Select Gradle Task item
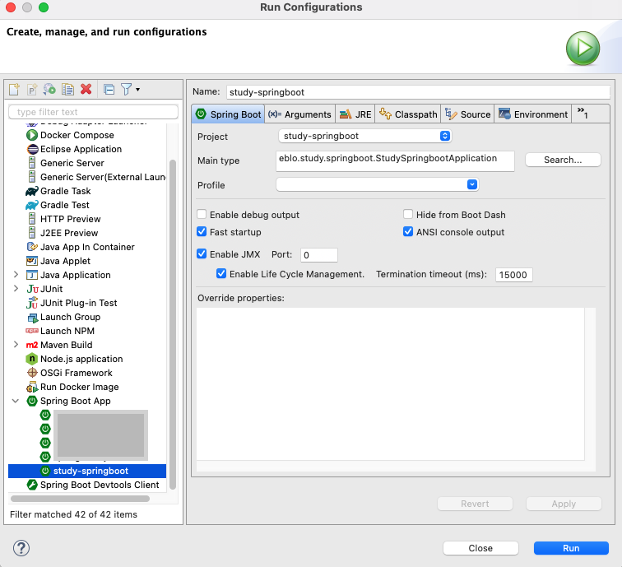The width and height of the screenshot is (622, 567). [58, 191]
